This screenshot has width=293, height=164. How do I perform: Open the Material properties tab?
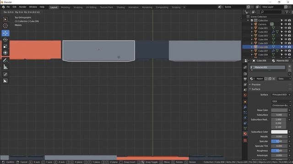point(245,133)
